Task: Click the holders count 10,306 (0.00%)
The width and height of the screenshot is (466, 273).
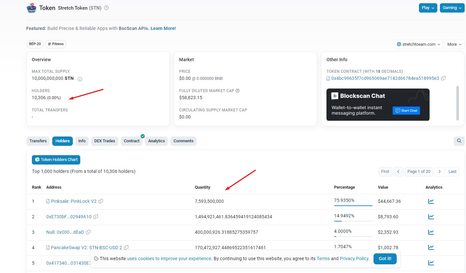Action: [x=46, y=98]
